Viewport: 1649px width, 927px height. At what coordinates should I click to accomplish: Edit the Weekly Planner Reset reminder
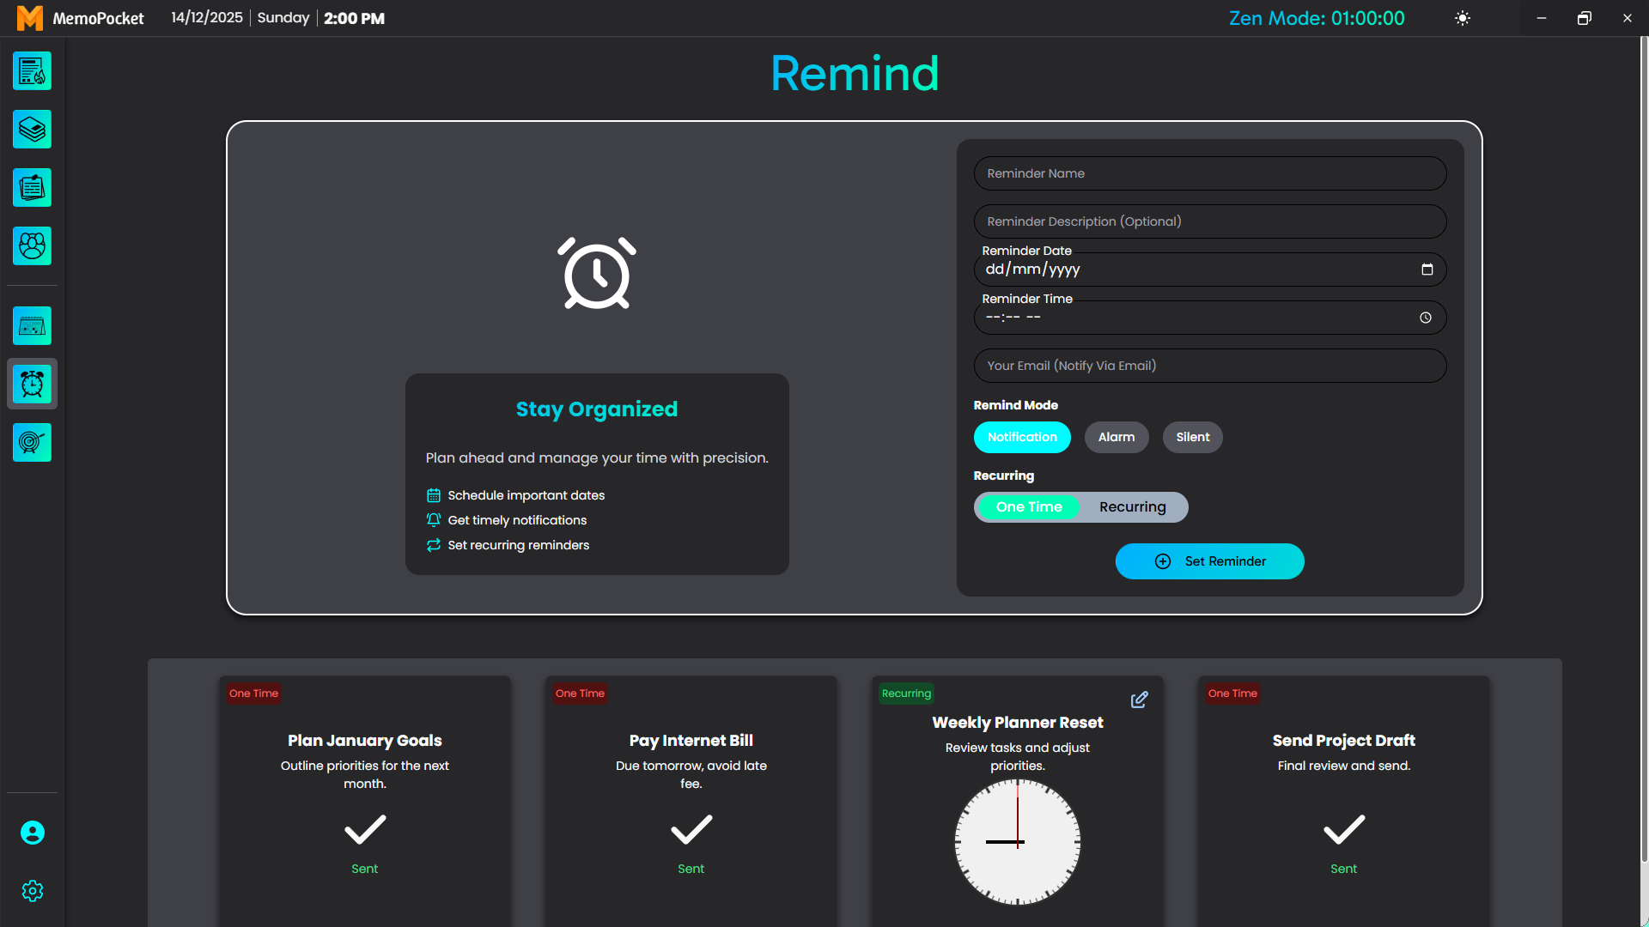tap(1139, 700)
